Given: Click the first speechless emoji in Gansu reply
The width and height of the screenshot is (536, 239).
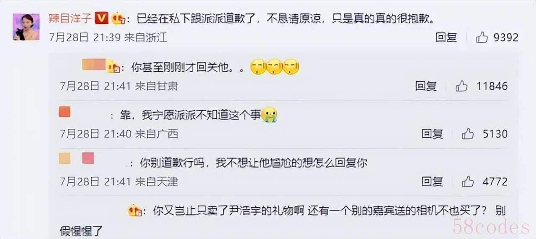Looking at the screenshot, I should [258, 67].
